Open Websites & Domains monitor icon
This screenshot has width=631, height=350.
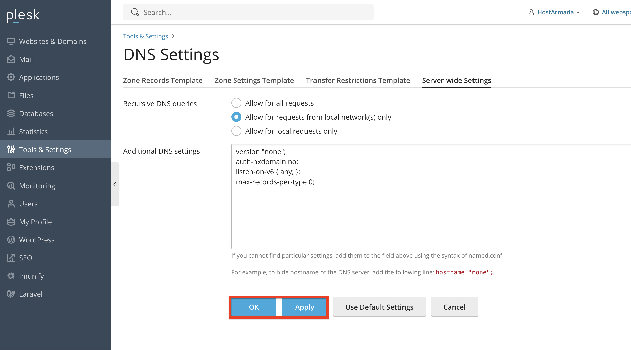tap(11, 41)
